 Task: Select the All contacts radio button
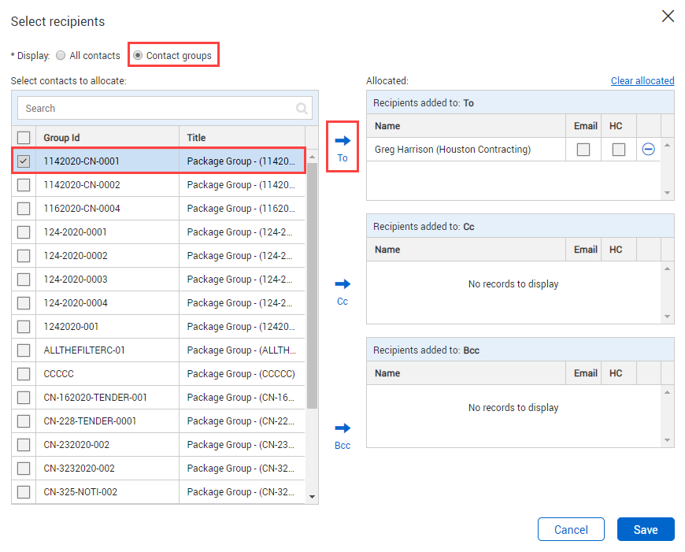pyautogui.click(x=61, y=55)
